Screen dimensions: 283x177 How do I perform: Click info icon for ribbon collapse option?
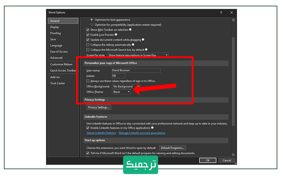[133, 45]
